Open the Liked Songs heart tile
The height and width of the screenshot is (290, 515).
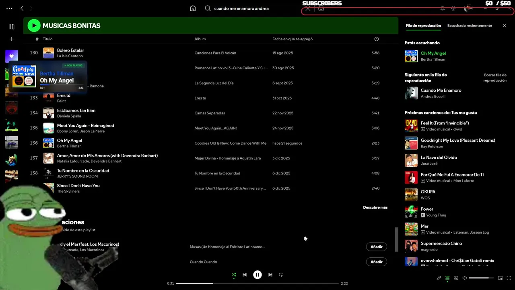[11, 56]
